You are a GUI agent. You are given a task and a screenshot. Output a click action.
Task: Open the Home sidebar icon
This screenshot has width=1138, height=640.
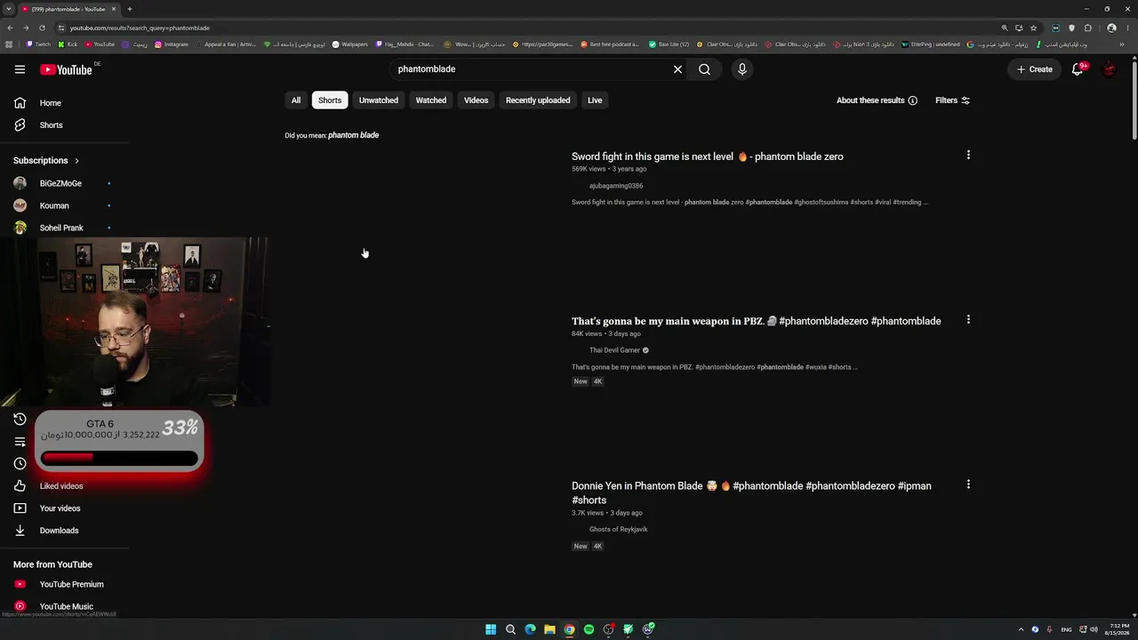(x=20, y=103)
